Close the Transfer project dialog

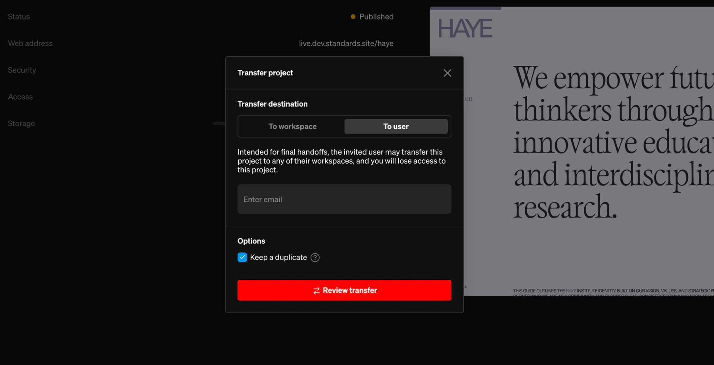tap(447, 73)
